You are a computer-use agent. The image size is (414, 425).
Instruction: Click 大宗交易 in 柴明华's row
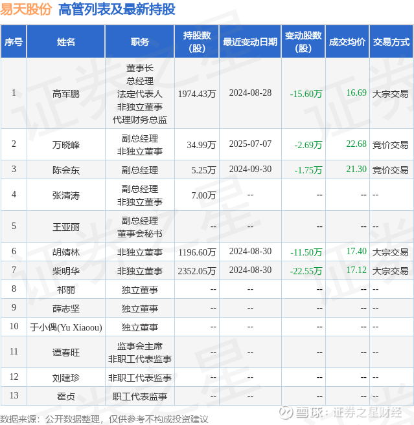coord(391,271)
